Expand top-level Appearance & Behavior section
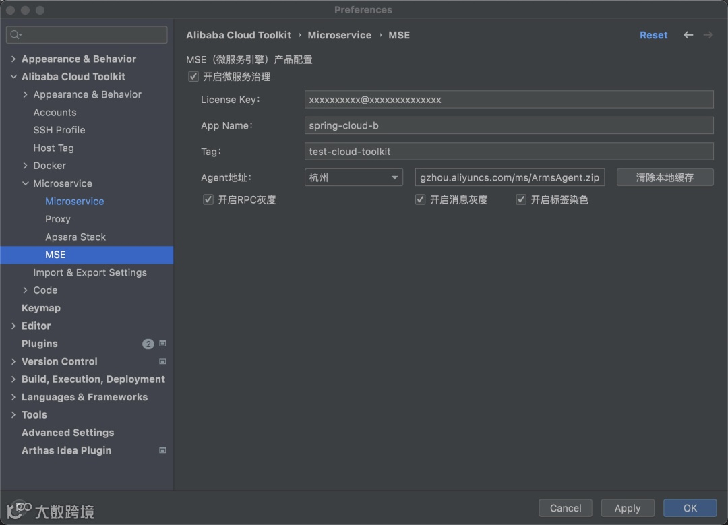Image resolution: width=728 pixels, height=525 pixels. (x=13, y=59)
